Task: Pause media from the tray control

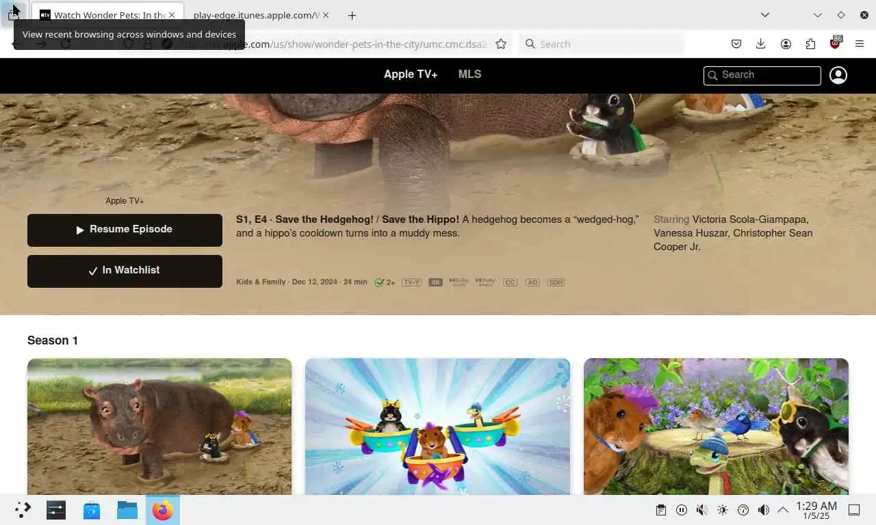Action: (682, 510)
